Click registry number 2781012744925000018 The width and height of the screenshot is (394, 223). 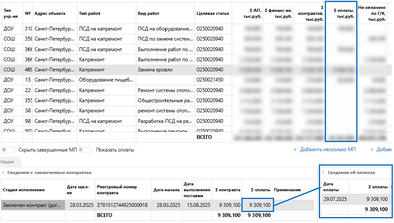(122, 205)
